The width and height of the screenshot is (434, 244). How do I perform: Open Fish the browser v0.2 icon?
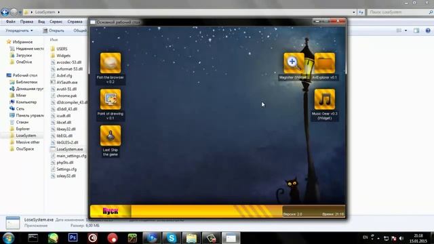111,63
